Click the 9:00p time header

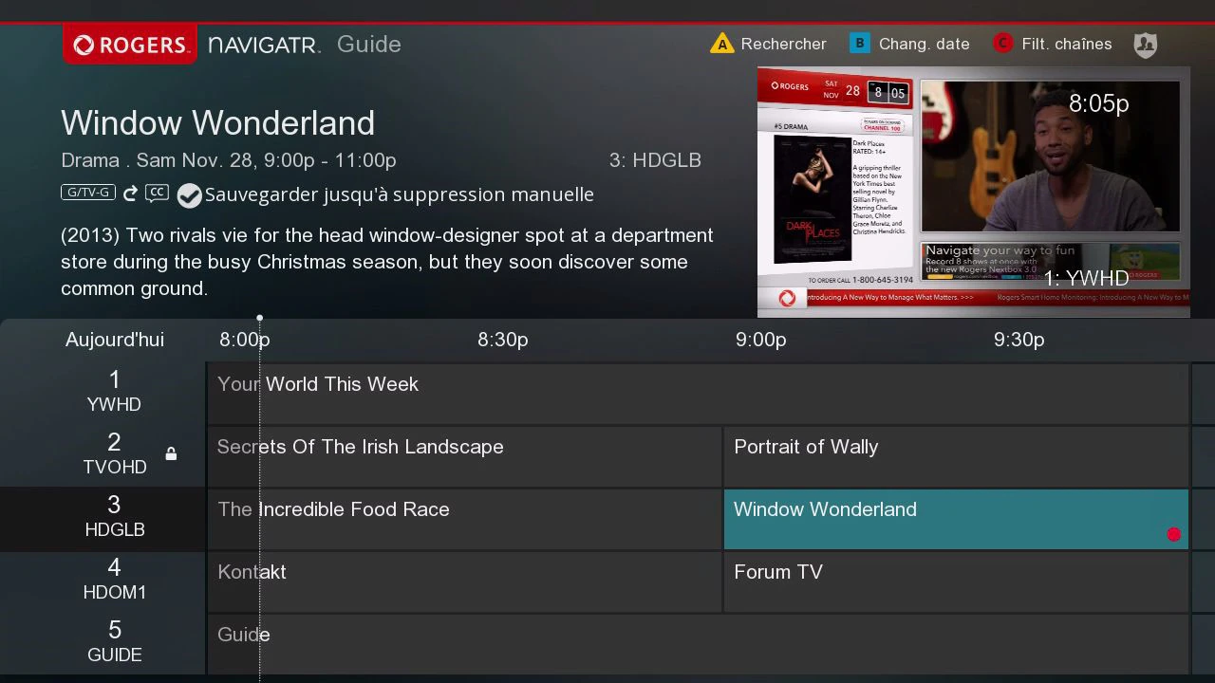tap(761, 340)
